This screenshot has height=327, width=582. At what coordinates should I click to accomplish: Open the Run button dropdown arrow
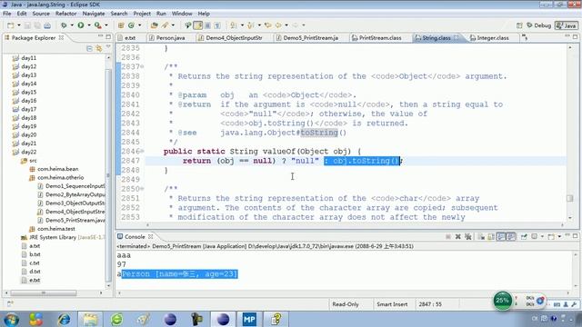point(89,25)
